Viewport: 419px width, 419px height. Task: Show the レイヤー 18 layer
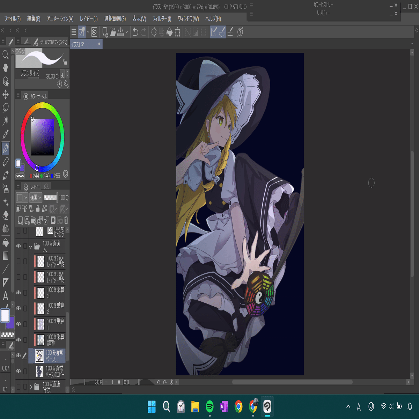[x=19, y=261]
